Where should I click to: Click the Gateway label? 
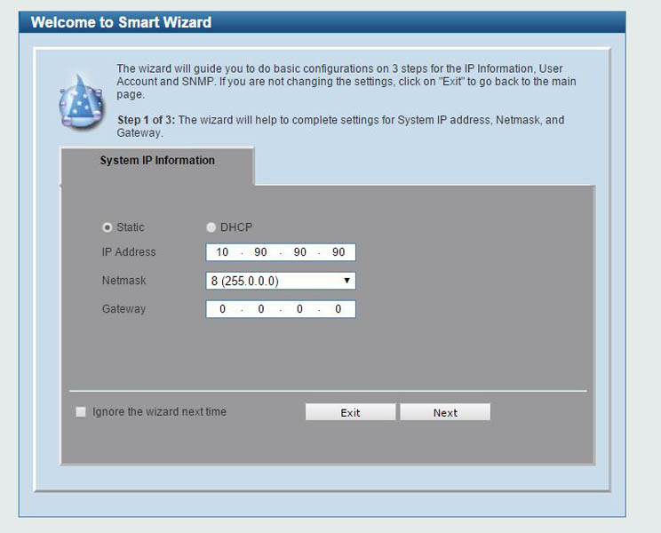tap(124, 309)
